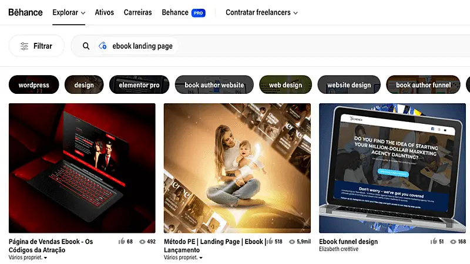Click the eye icon showing 5,9mil views
Viewport: 470px width, 264px height.
(292, 242)
